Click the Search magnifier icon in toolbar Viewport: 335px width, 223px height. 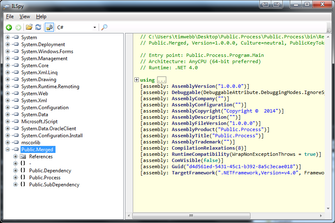click(x=104, y=27)
